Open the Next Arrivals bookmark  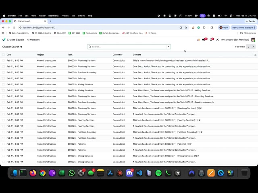89,33
